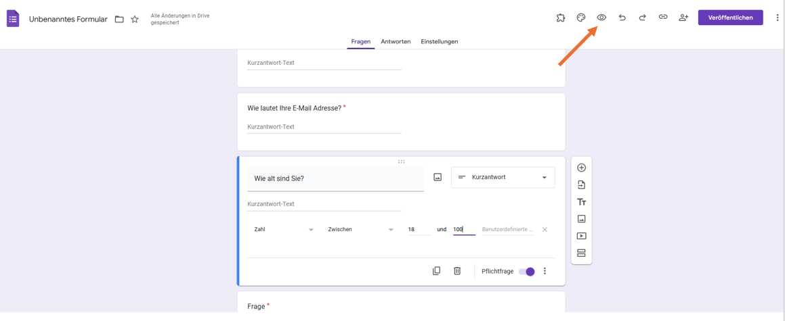This screenshot has height=321, width=785.
Task: Click the Veröffentlichen button
Action: (x=730, y=18)
